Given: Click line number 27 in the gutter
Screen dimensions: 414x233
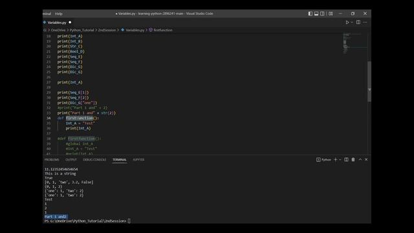Looking at the screenshot, I should pyautogui.click(x=49, y=82).
